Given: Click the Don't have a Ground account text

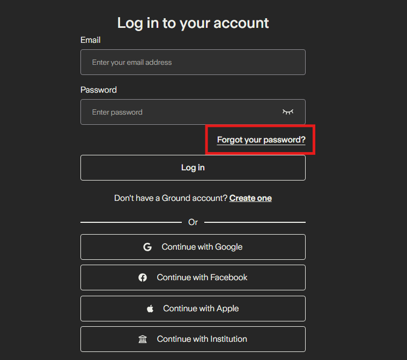Looking at the screenshot, I should [171, 198].
